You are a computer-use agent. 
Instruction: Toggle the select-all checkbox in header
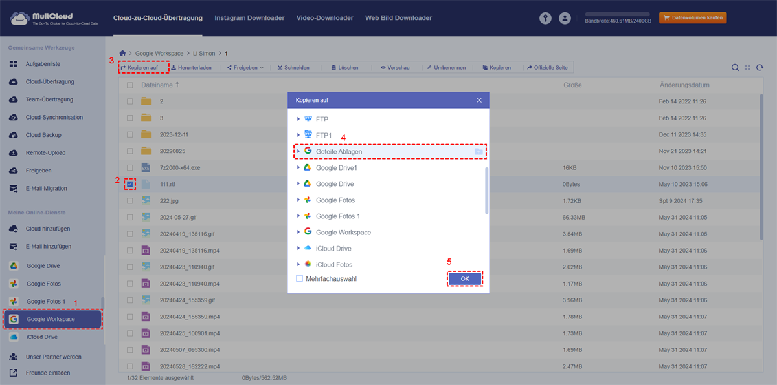130,85
